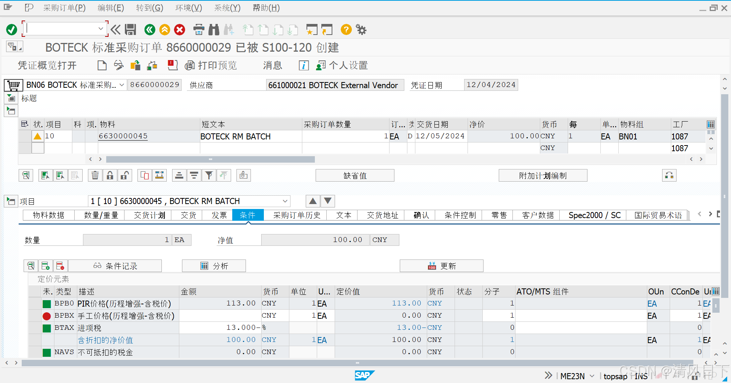Click the green Back arrow icon

150,30
